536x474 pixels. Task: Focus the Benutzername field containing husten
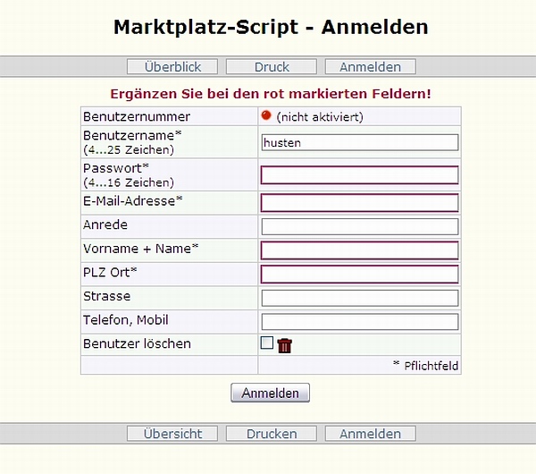359,142
